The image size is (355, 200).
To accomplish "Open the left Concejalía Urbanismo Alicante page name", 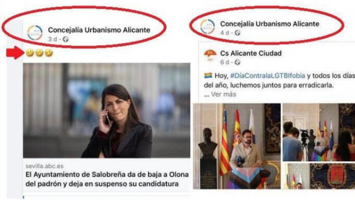I will (99, 30).
